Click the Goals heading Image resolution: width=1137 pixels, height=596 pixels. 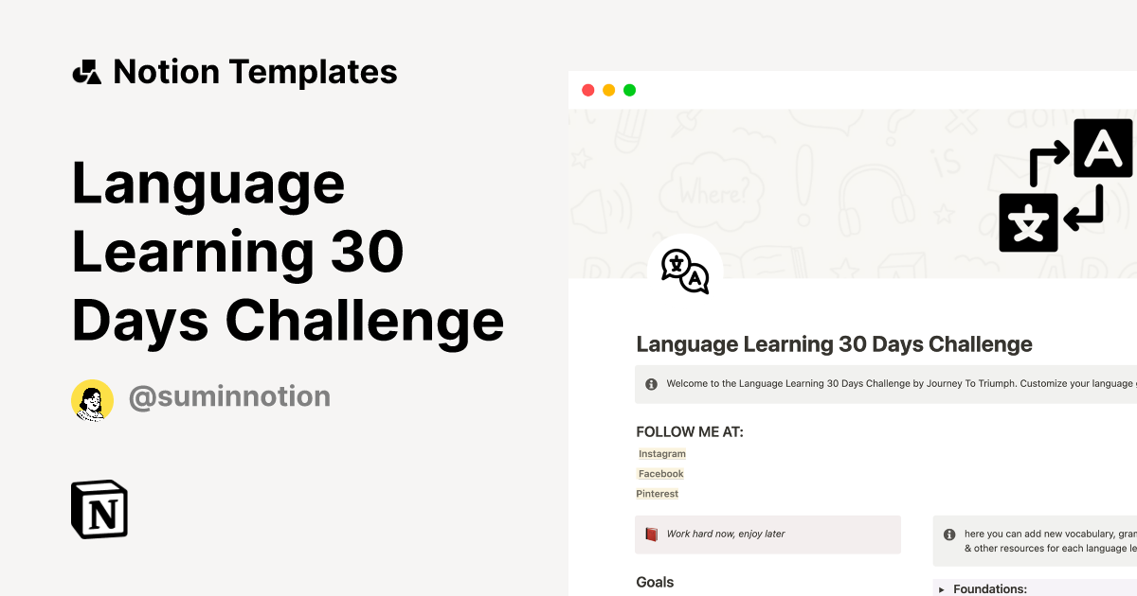(x=655, y=582)
